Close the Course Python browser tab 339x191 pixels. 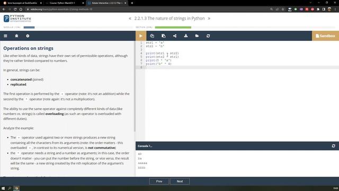coord(83,3)
